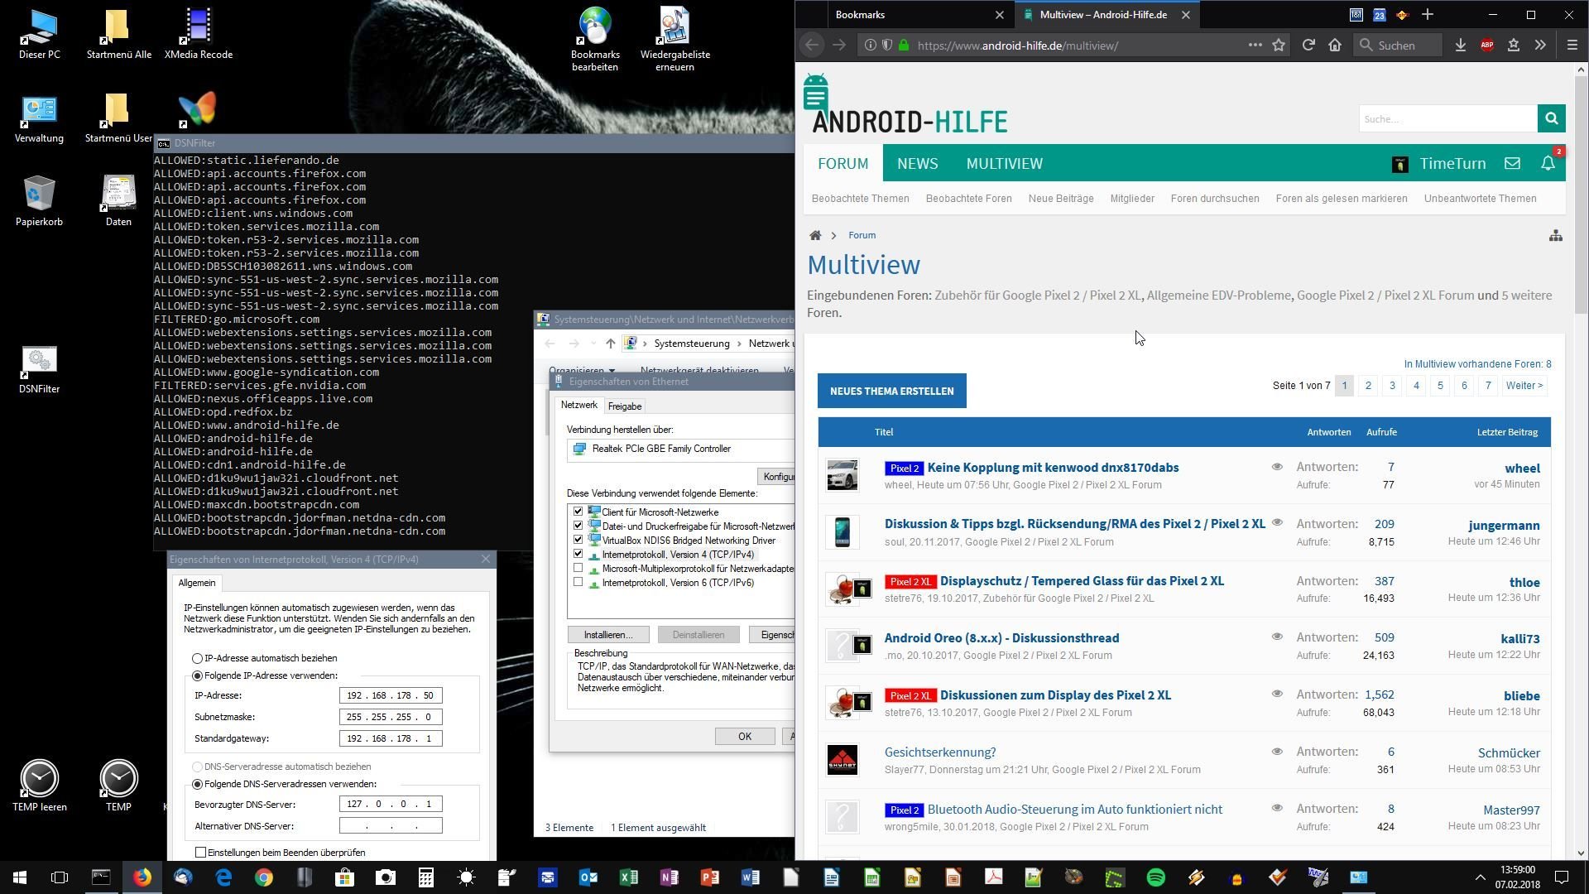Uncheck VirtualBox NDIS6 Bridged Networking Driver
Image resolution: width=1589 pixels, height=894 pixels.
(578, 540)
